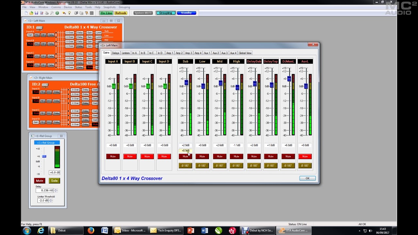The image size is (418, 235).
Task: Toggle the Input B Mute button
Action: (130, 157)
